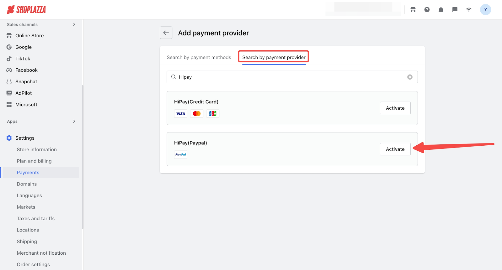502x270 pixels.
Task: Click the Microsoft squares icon
Action: [x=9, y=105]
